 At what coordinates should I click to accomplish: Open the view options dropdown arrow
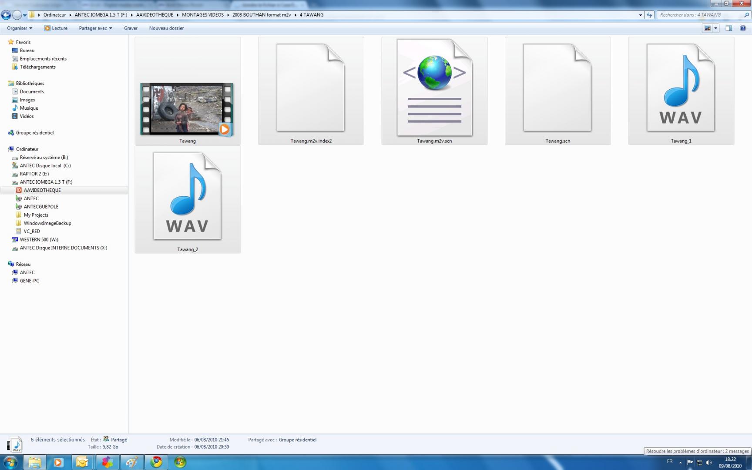click(x=716, y=28)
